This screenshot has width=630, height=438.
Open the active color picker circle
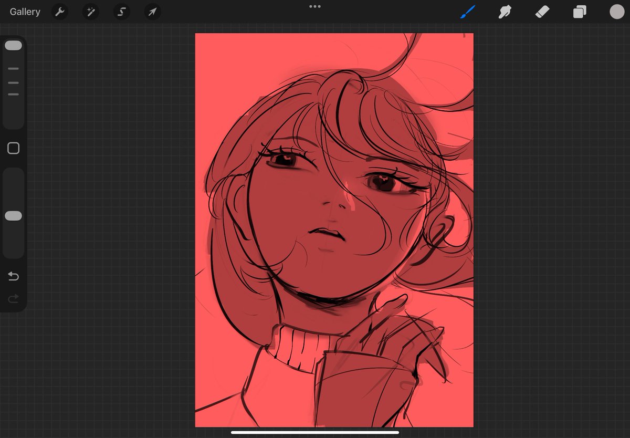click(617, 12)
